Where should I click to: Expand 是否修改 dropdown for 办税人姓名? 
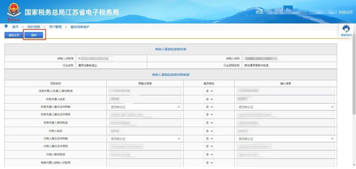209,131
